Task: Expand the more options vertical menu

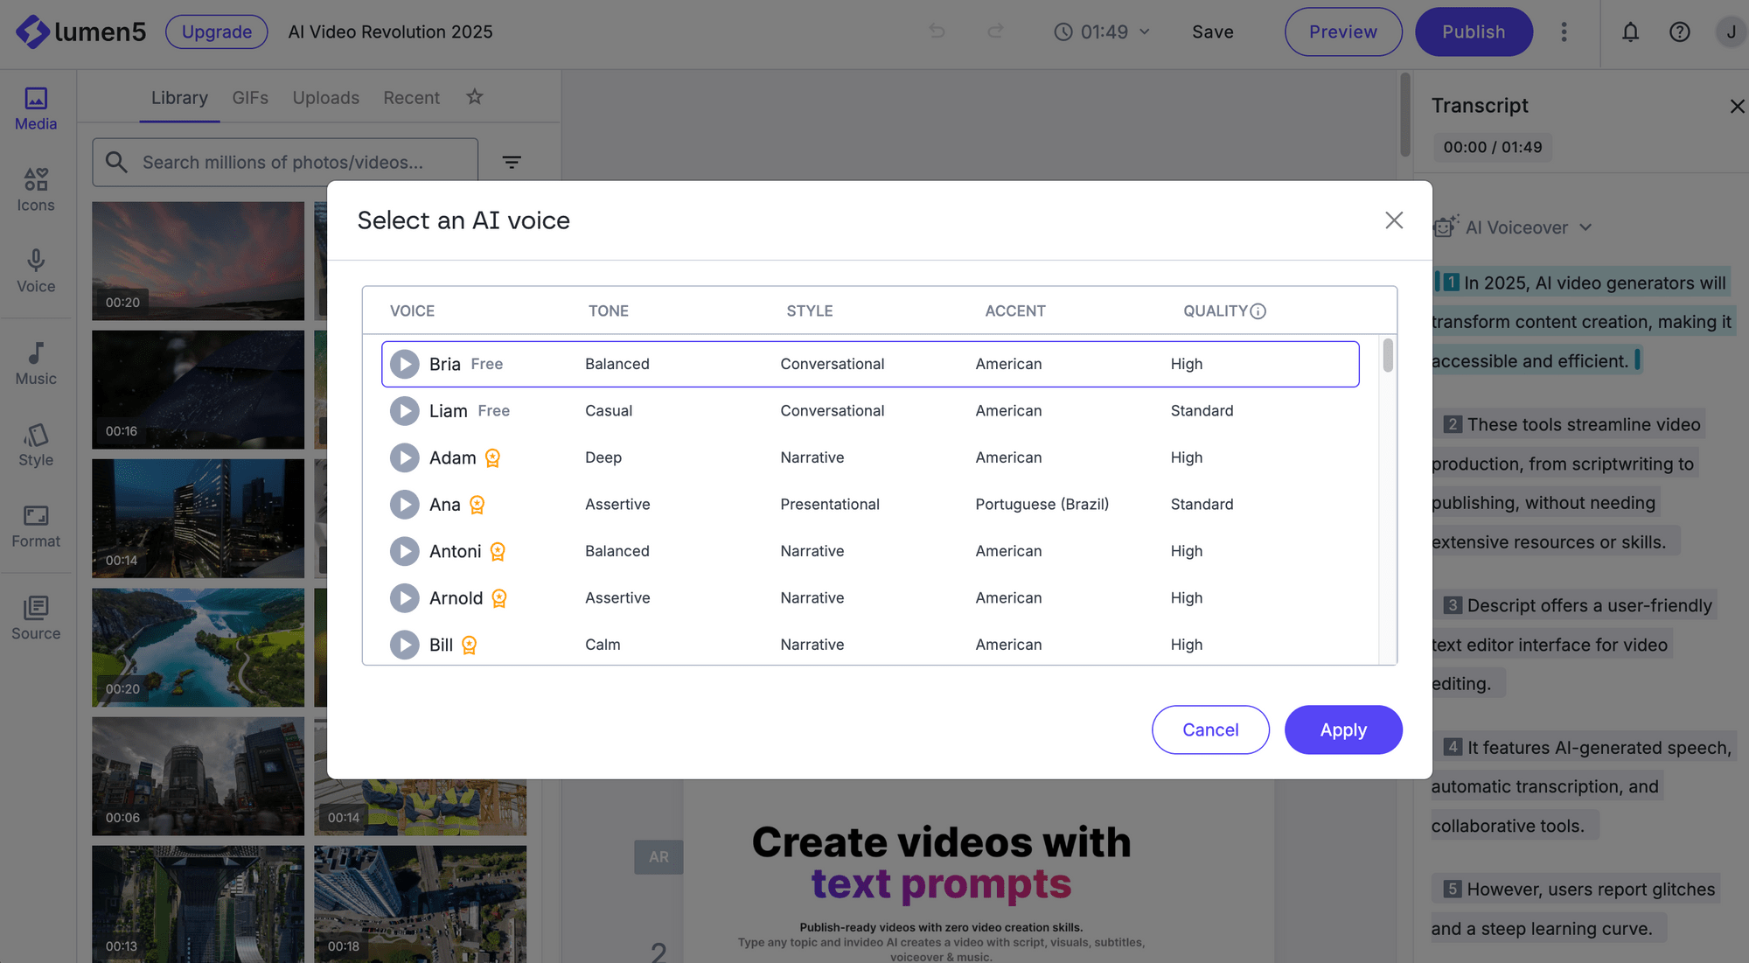Action: (1564, 31)
